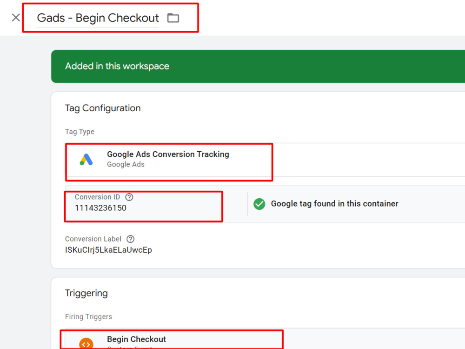465x349 pixels.
Task: Open the Begin Checkout firing trigger
Action: click(x=265, y=339)
